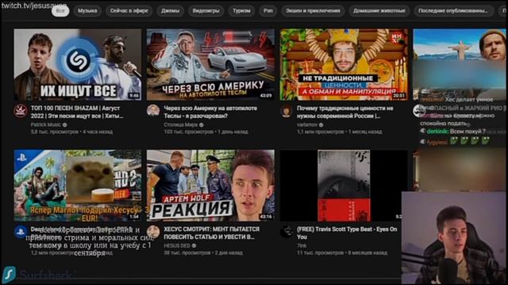Viewport: 508px width, 285px height.
Task: Click the Surfshark logo icon
Action: pyautogui.click(x=9, y=275)
